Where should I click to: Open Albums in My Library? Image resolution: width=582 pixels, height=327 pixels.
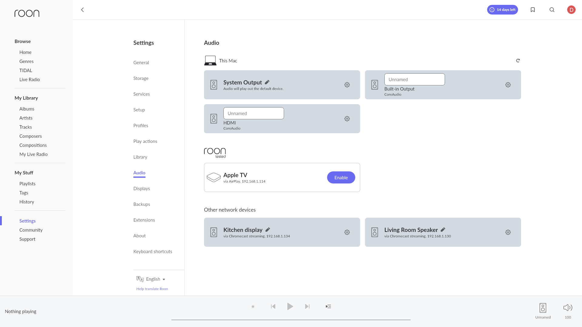(x=27, y=109)
